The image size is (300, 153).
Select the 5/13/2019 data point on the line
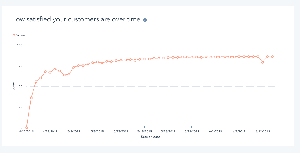(121, 60)
